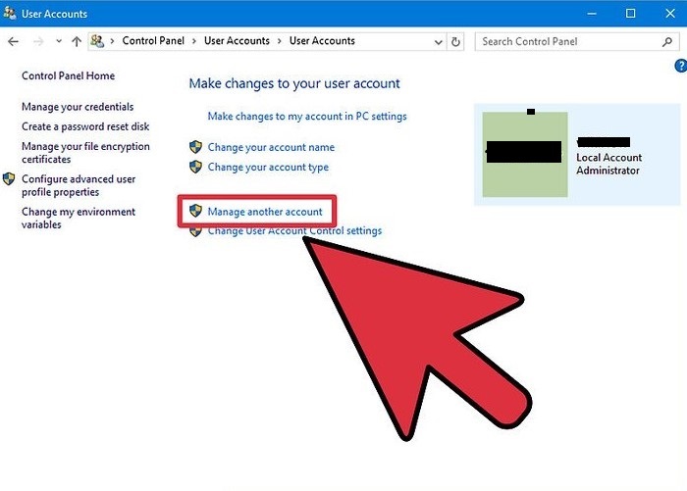The width and height of the screenshot is (687, 491).
Task: Click shield icon beside Manage another account
Action: (x=196, y=211)
